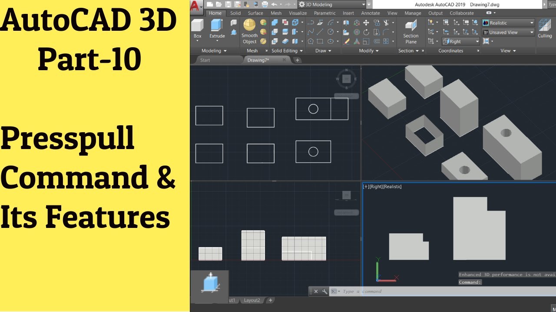The width and height of the screenshot is (556, 312).
Task: Select the solid Intersect icon
Action: (x=275, y=42)
